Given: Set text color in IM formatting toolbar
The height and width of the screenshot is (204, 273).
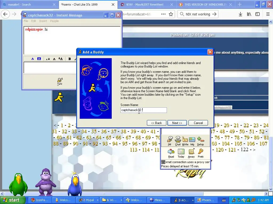Looking at the screenshot, I should click(x=33, y=59).
